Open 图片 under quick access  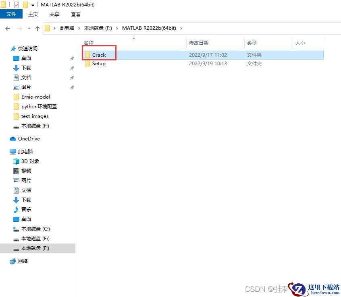click(26, 87)
